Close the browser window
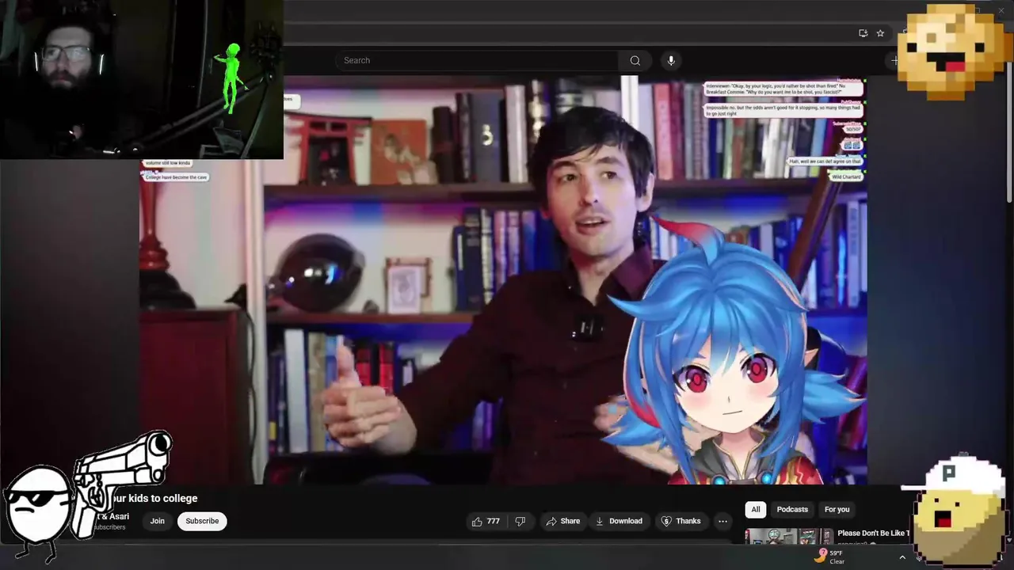Image resolution: width=1014 pixels, height=570 pixels. [x=1001, y=9]
